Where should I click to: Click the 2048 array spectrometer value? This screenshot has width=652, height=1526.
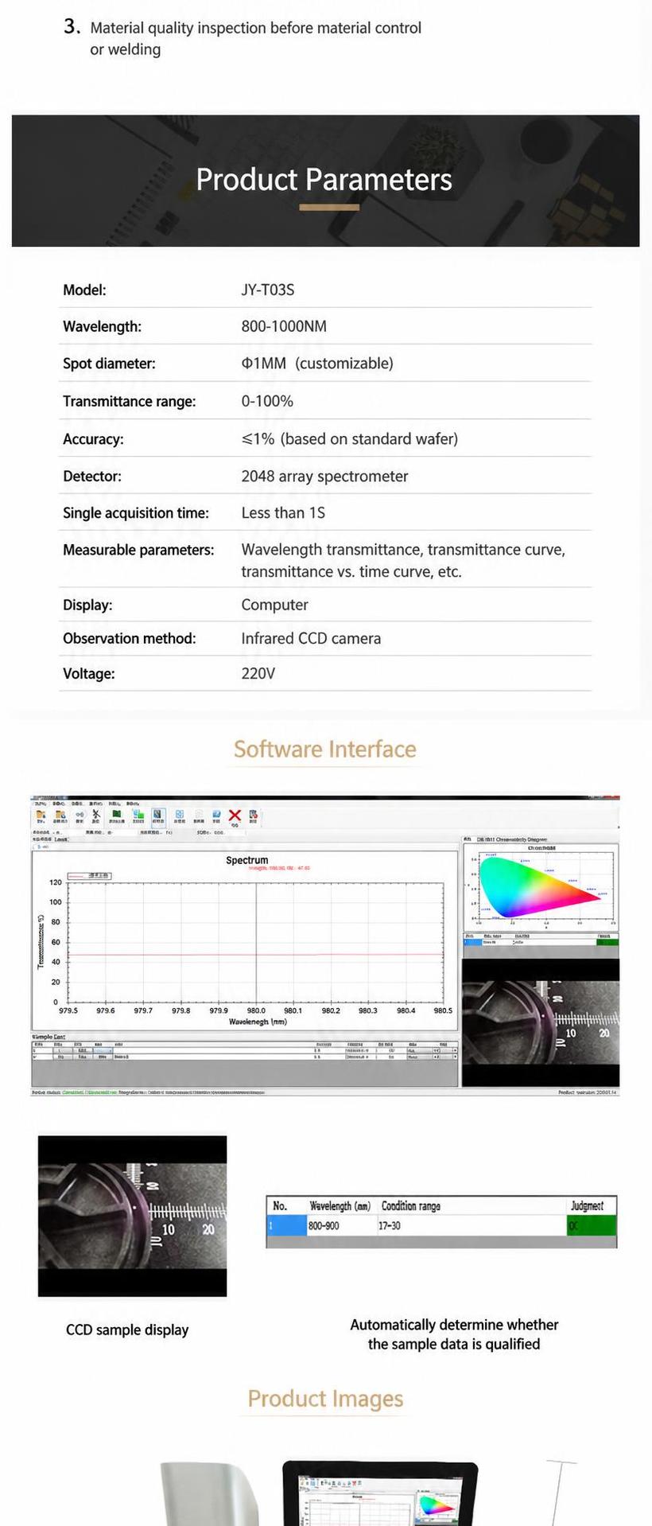tap(324, 476)
